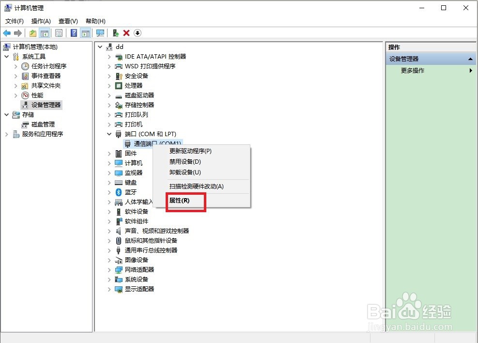Open the 查看(V) menu
The height and width of the screenshot is (343, 478).
click(68, 21)
